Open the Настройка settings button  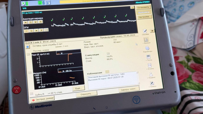pos(144,17)
